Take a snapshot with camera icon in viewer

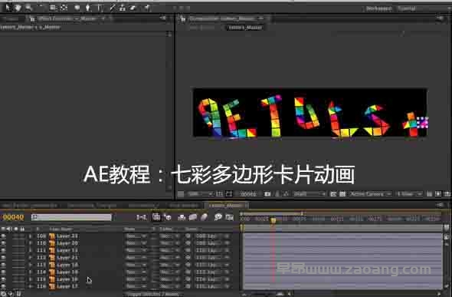point(267,194)
